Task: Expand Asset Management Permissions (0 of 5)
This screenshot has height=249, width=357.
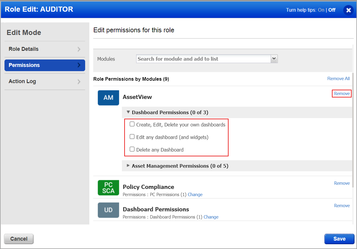Action: 128,166
